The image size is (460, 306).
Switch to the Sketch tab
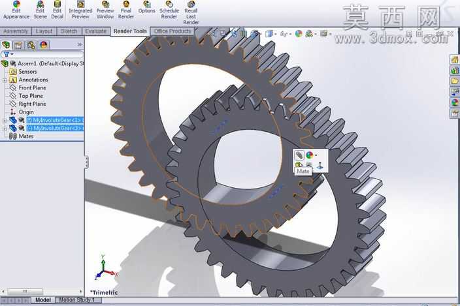(69, 31)
